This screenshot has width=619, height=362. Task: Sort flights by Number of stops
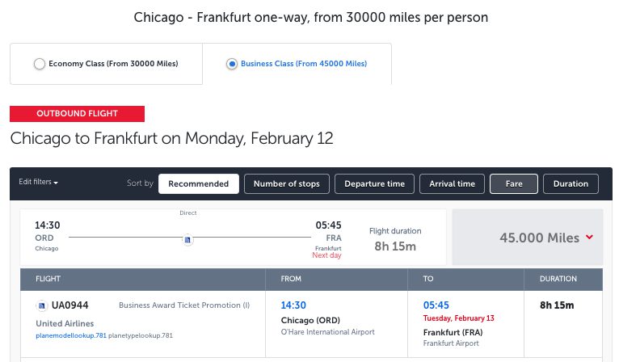[287, 184]
